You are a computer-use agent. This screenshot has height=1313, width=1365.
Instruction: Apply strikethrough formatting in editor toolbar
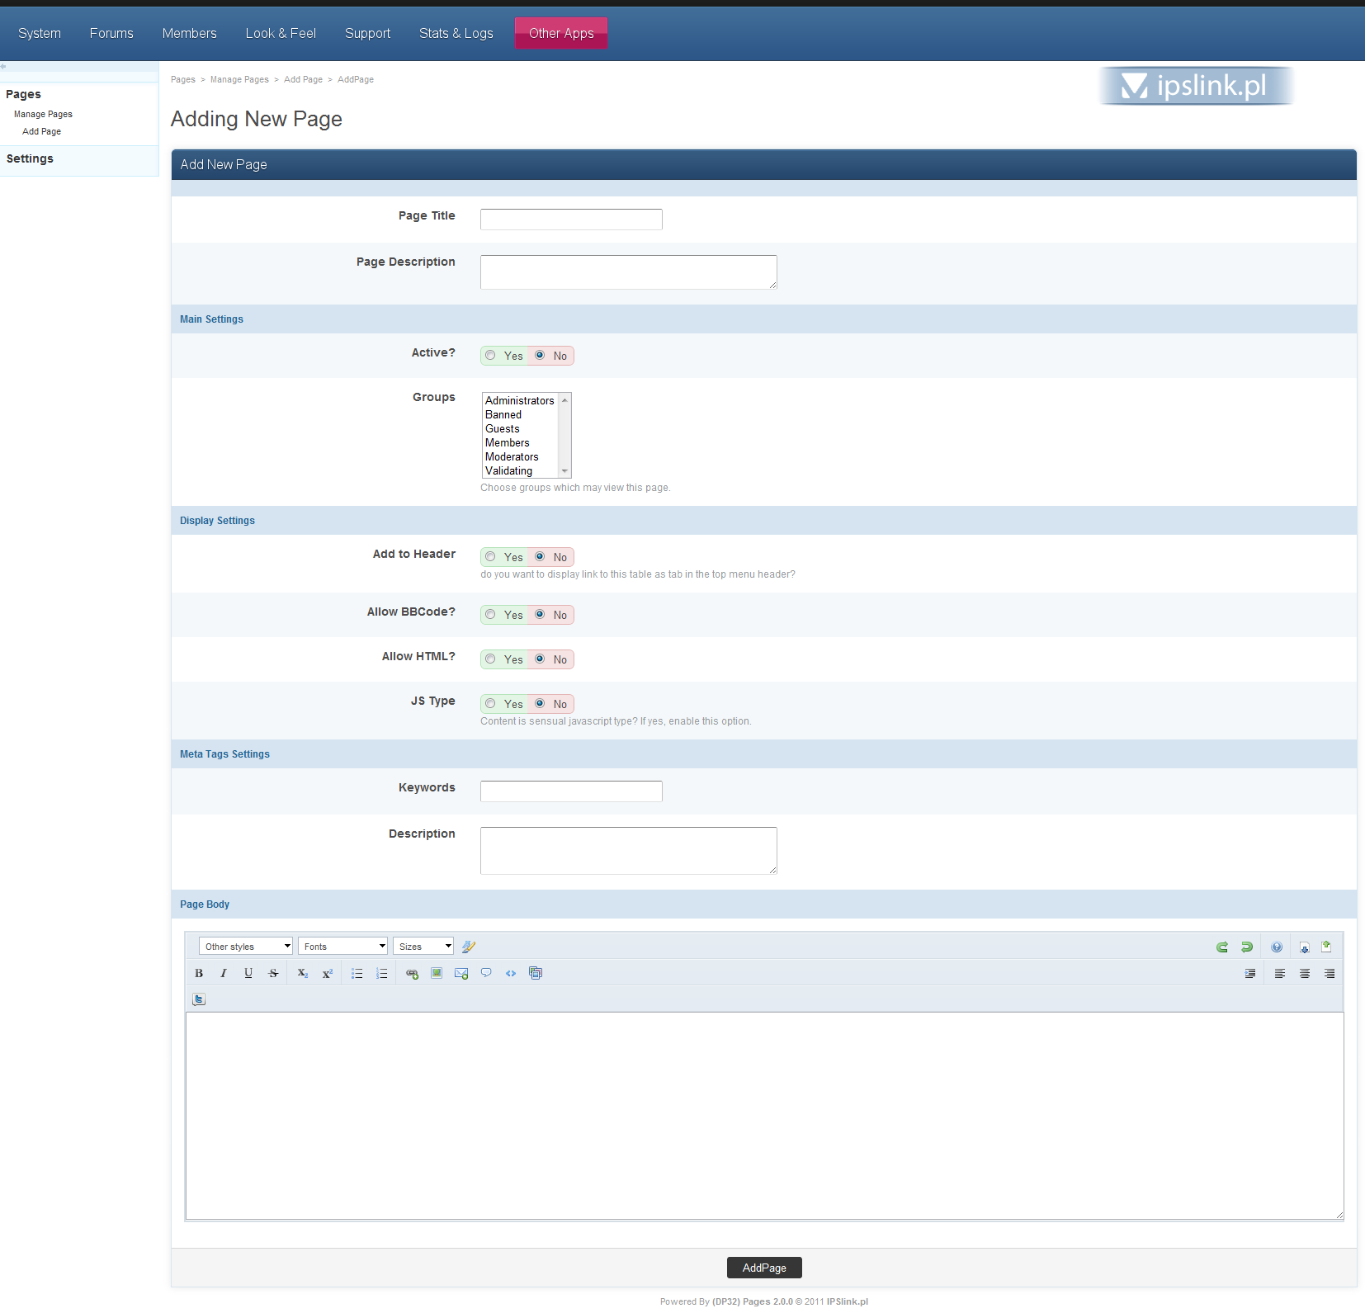click(x=273, y=973)
